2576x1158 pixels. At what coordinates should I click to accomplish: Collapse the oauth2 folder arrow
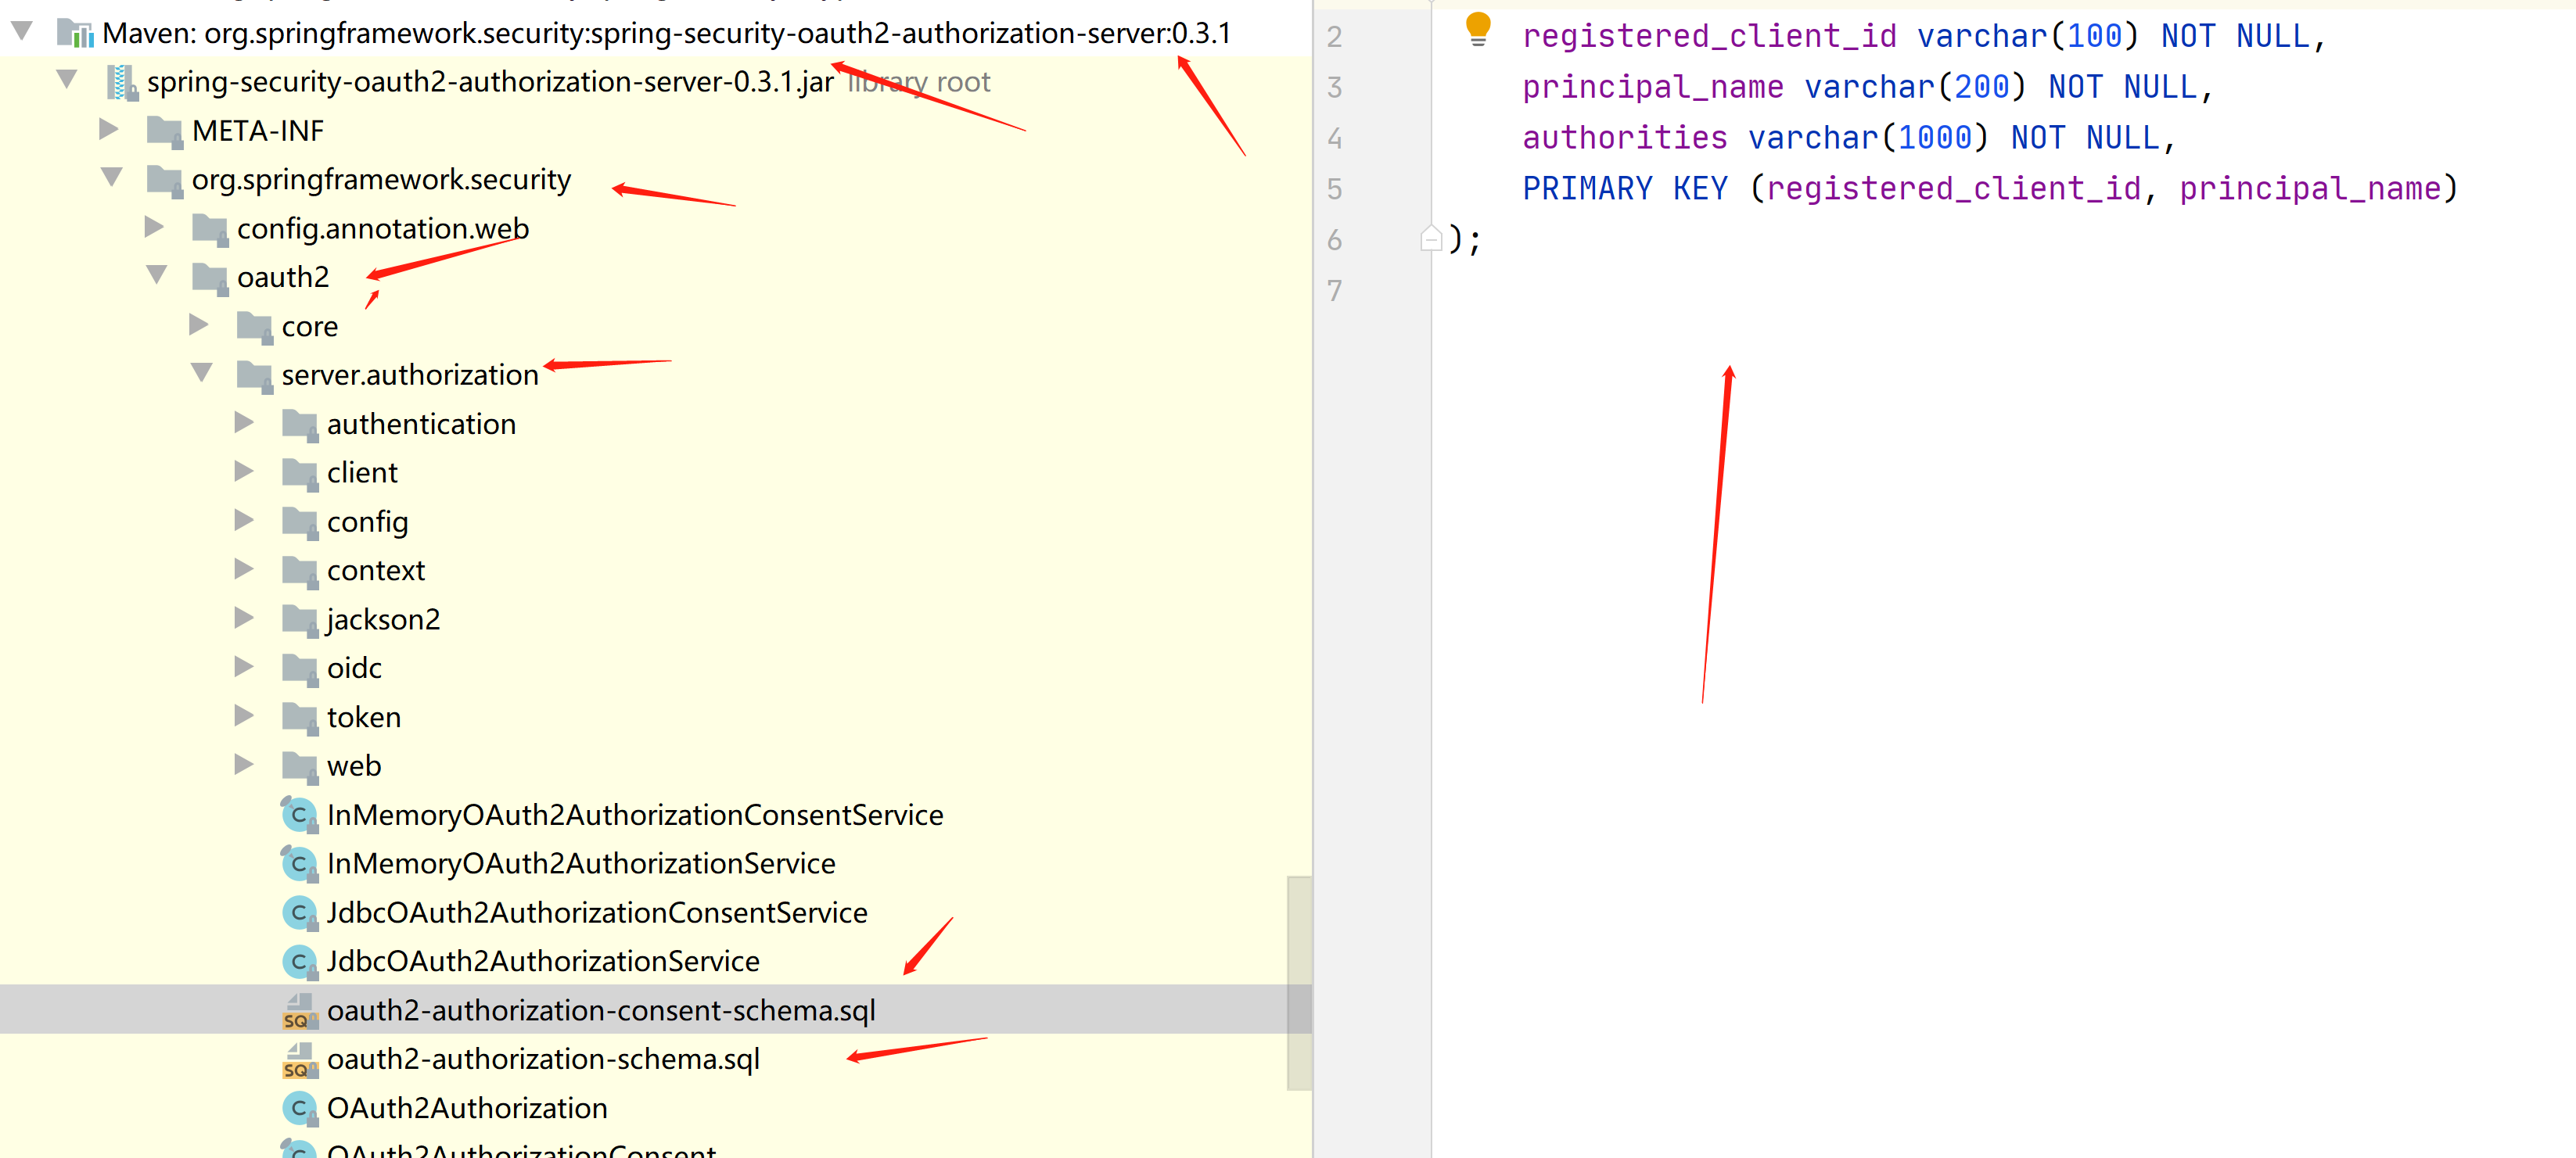click(156, 274)
